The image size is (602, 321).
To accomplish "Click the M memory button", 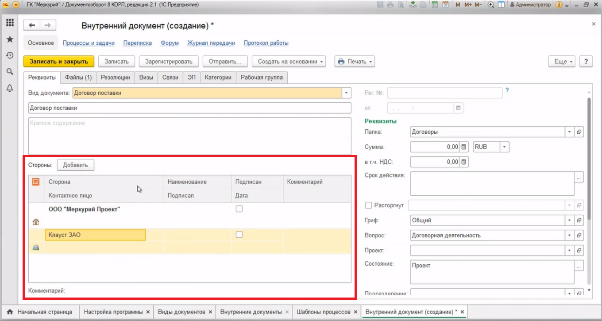I will tap(458, 5).
